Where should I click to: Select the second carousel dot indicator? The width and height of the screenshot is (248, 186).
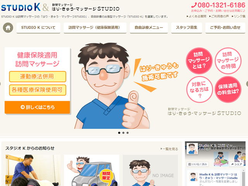point(123,133)
